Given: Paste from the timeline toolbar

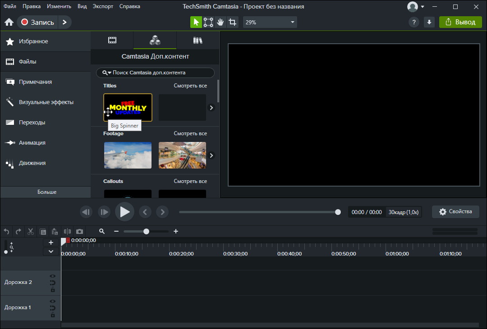Looking at the screenshot, I should tap(55, 232).
